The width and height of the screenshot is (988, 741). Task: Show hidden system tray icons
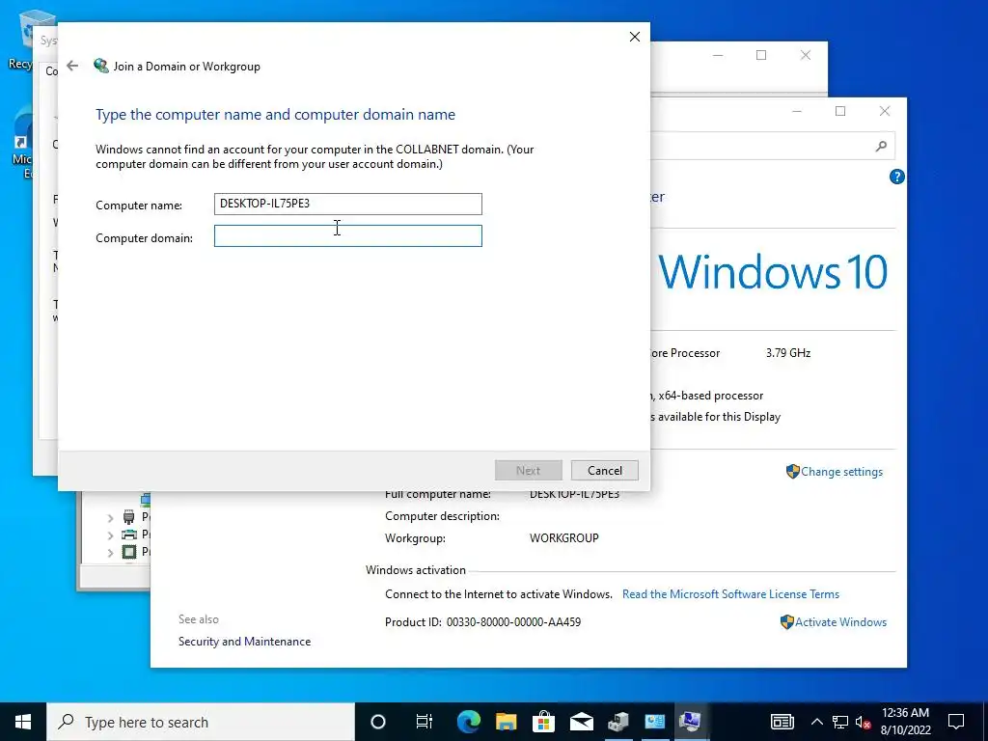pos(816,722)
